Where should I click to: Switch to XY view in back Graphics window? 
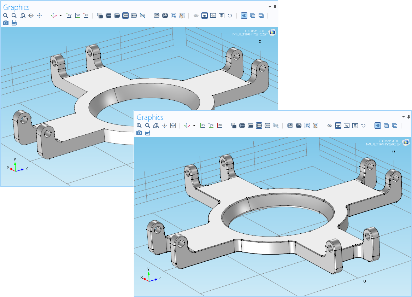tap(69, 16)
